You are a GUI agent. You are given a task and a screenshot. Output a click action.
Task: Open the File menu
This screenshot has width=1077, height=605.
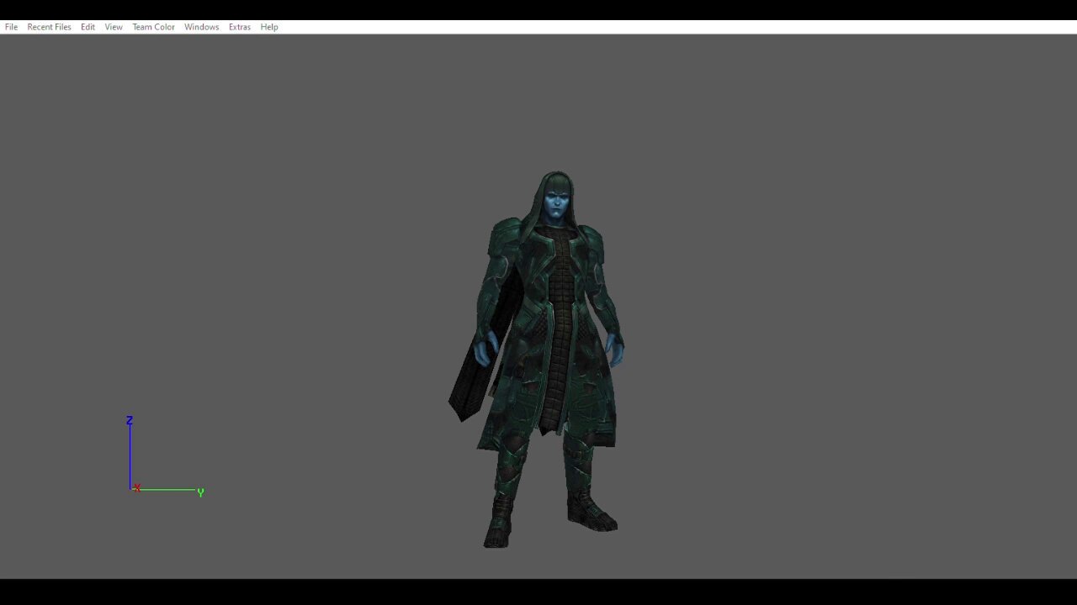11,27
